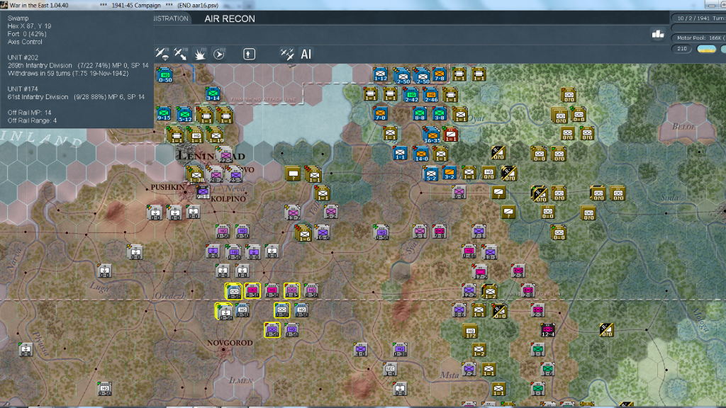This screenshot has width=726, height=408.
Task: Choose the bombing explosion F11 mode icon
Action: 200,54
